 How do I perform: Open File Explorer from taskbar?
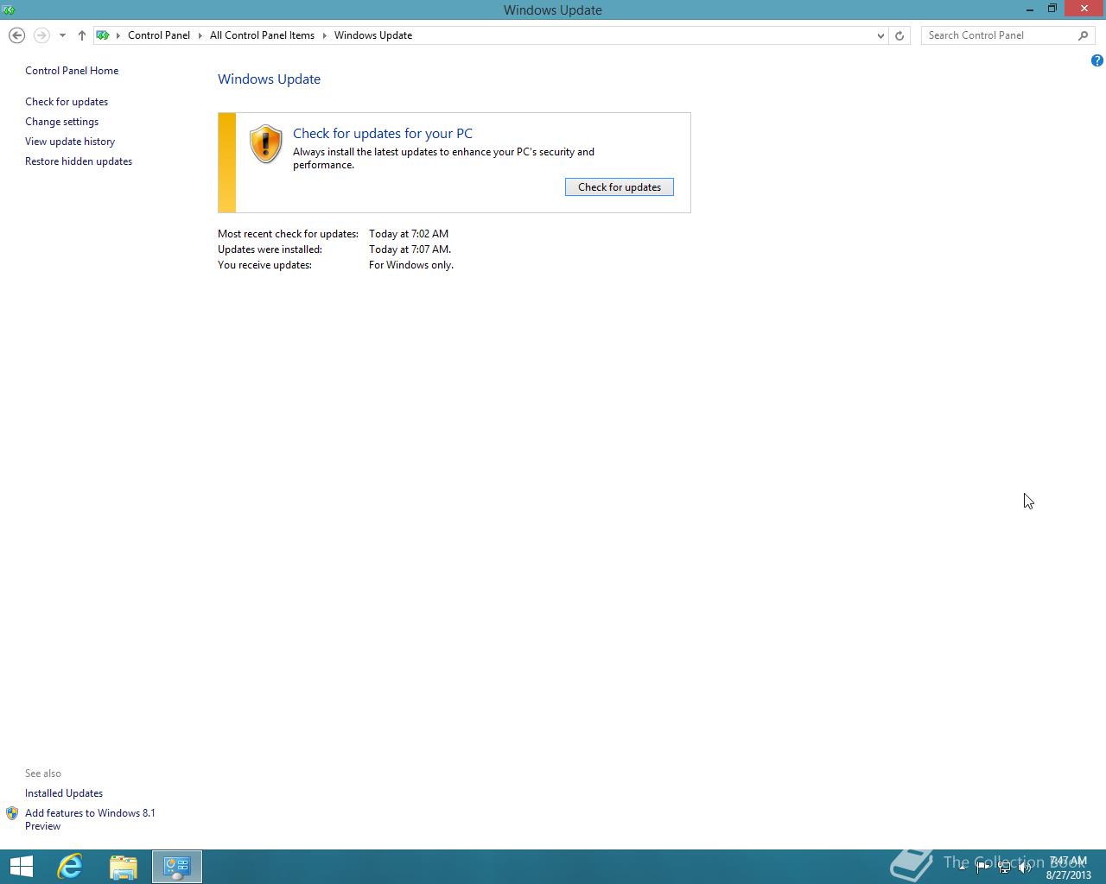(x=124, y=867)
